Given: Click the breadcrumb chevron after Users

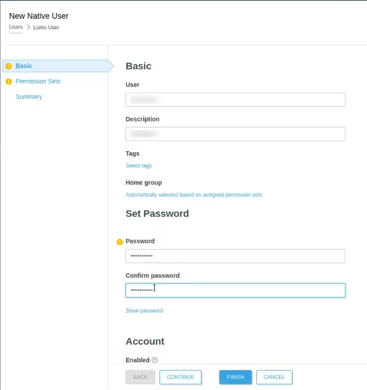Looking at the screenshot, I should point(29,28).
